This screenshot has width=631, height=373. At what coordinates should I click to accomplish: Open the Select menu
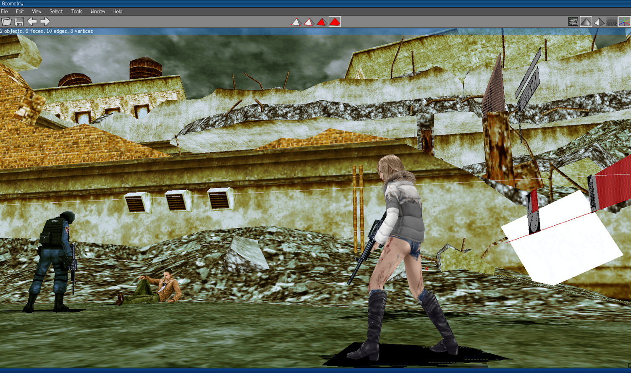(56, 11)
